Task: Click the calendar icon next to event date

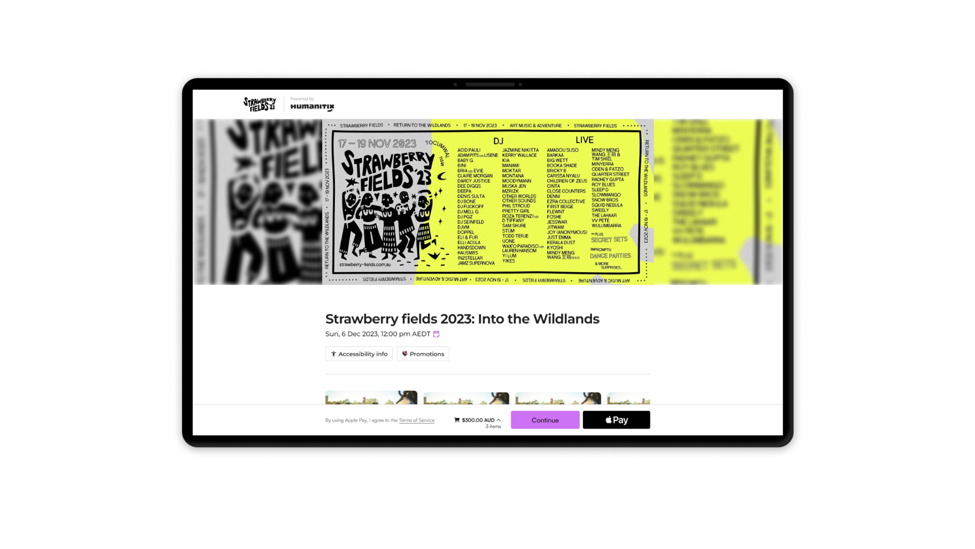Action: click(x=436, y=334)
